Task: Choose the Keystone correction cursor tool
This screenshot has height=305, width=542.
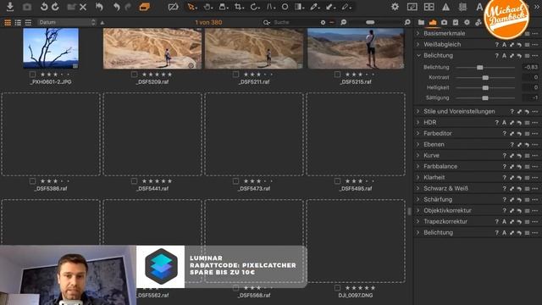Action: [270, 7]
